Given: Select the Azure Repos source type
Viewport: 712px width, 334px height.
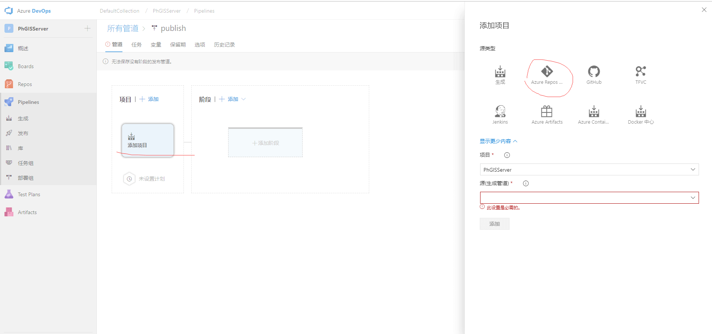Looking at the screenshot, I should (x=546, y=75).
